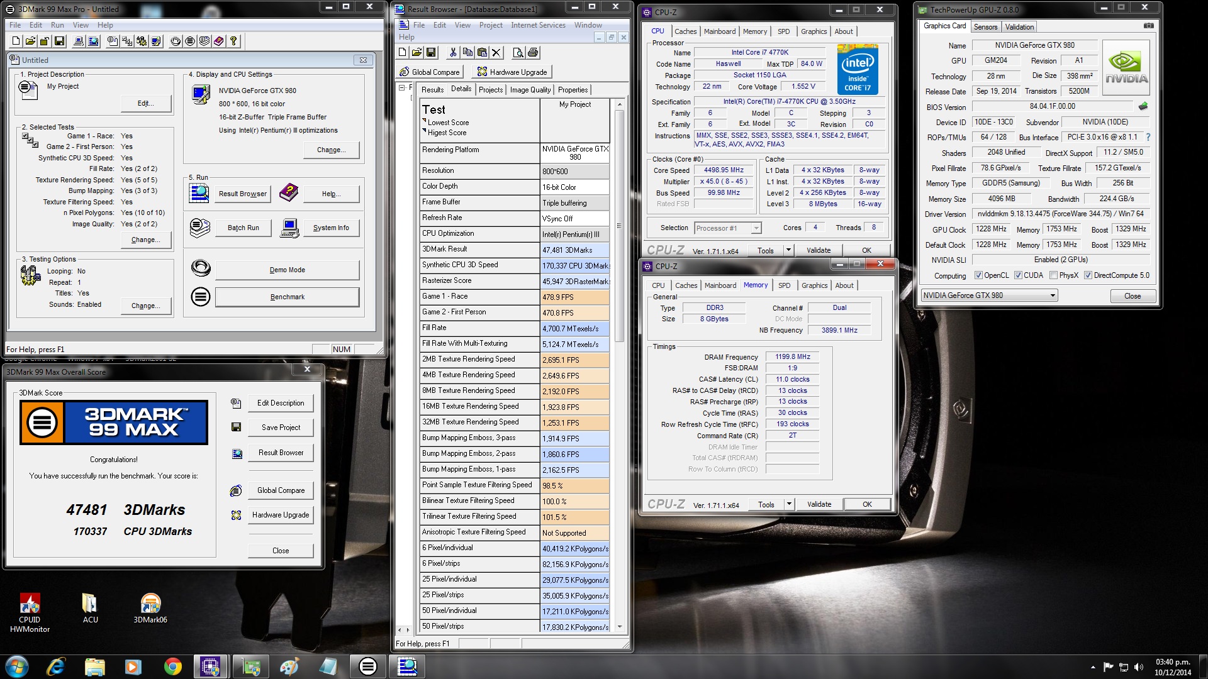The width and height of the screenshot is (1208, 679).
Task: Click BIOS save chip icon in GPU-Z
Action: pyautogui.click(x=1143, y=106)
